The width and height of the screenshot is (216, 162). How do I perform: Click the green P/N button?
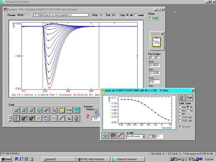[69, 110]
